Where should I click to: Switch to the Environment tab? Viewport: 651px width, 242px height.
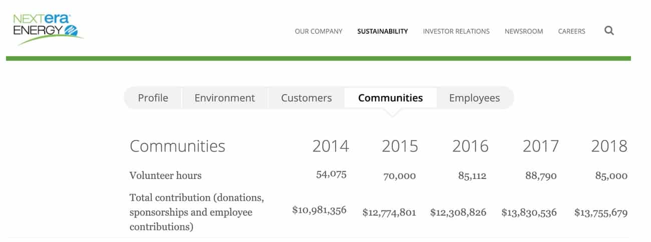coord(225,98)
